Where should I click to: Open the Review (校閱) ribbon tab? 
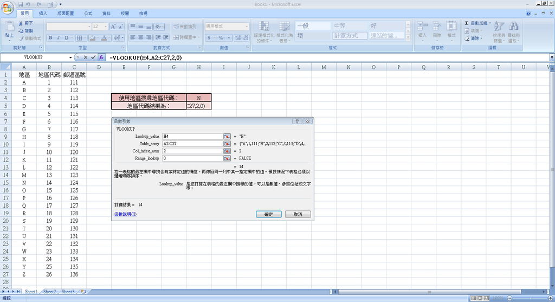(x=125, y=14)
